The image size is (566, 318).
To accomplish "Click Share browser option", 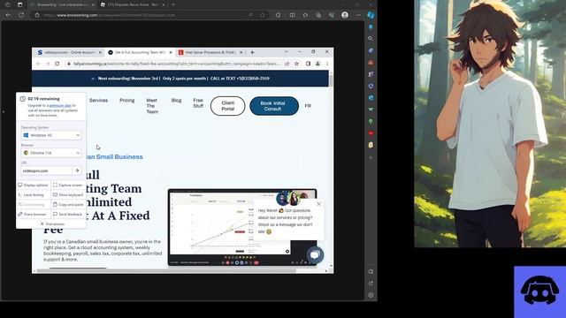I will click(33, 214).
